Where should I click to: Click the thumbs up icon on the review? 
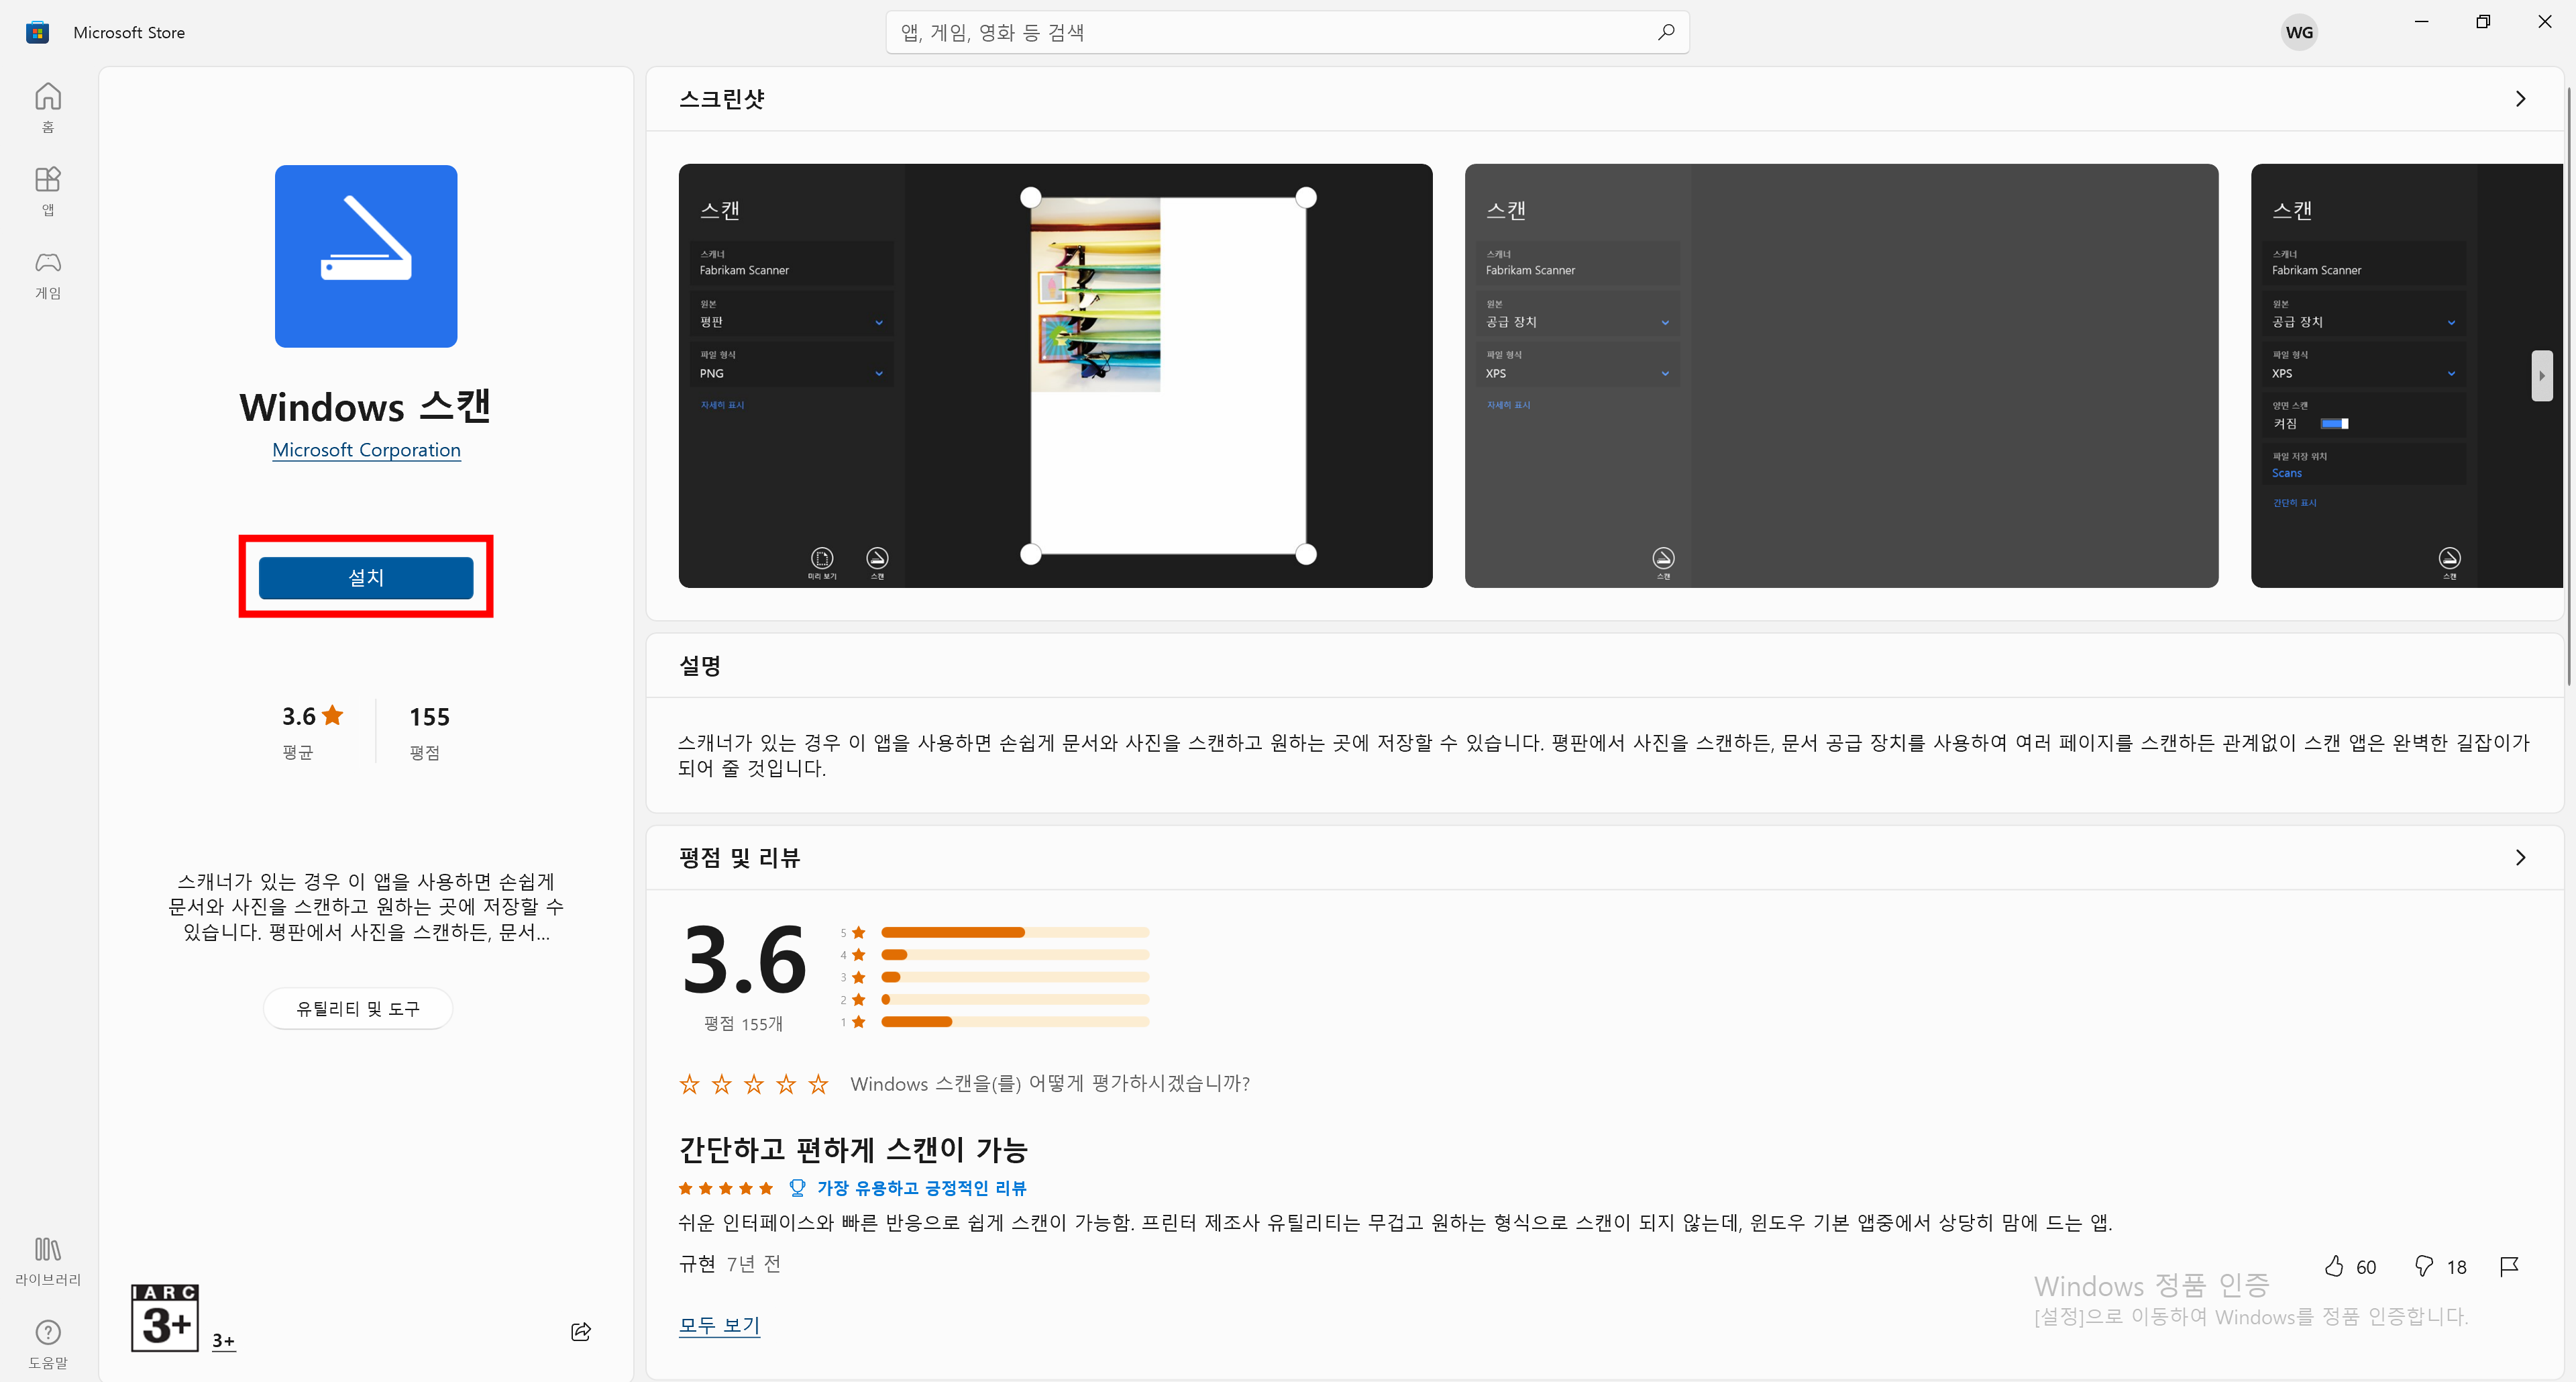click(x=2334, y=1266)
